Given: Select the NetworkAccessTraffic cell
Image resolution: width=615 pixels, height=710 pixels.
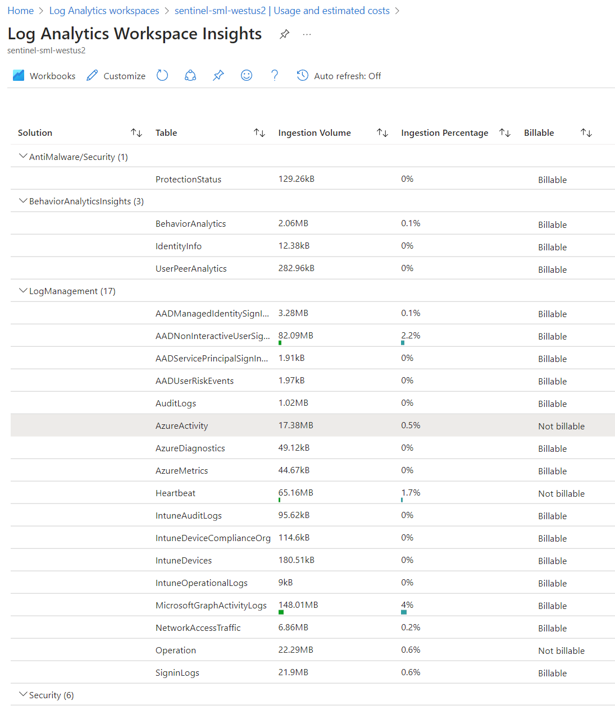Looking at the screenshot, I should [x=198, y=628].
